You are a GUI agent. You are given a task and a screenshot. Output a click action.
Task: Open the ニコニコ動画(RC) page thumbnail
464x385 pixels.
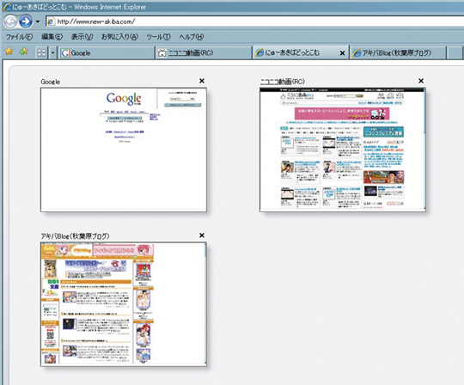[x=343, y=150]
